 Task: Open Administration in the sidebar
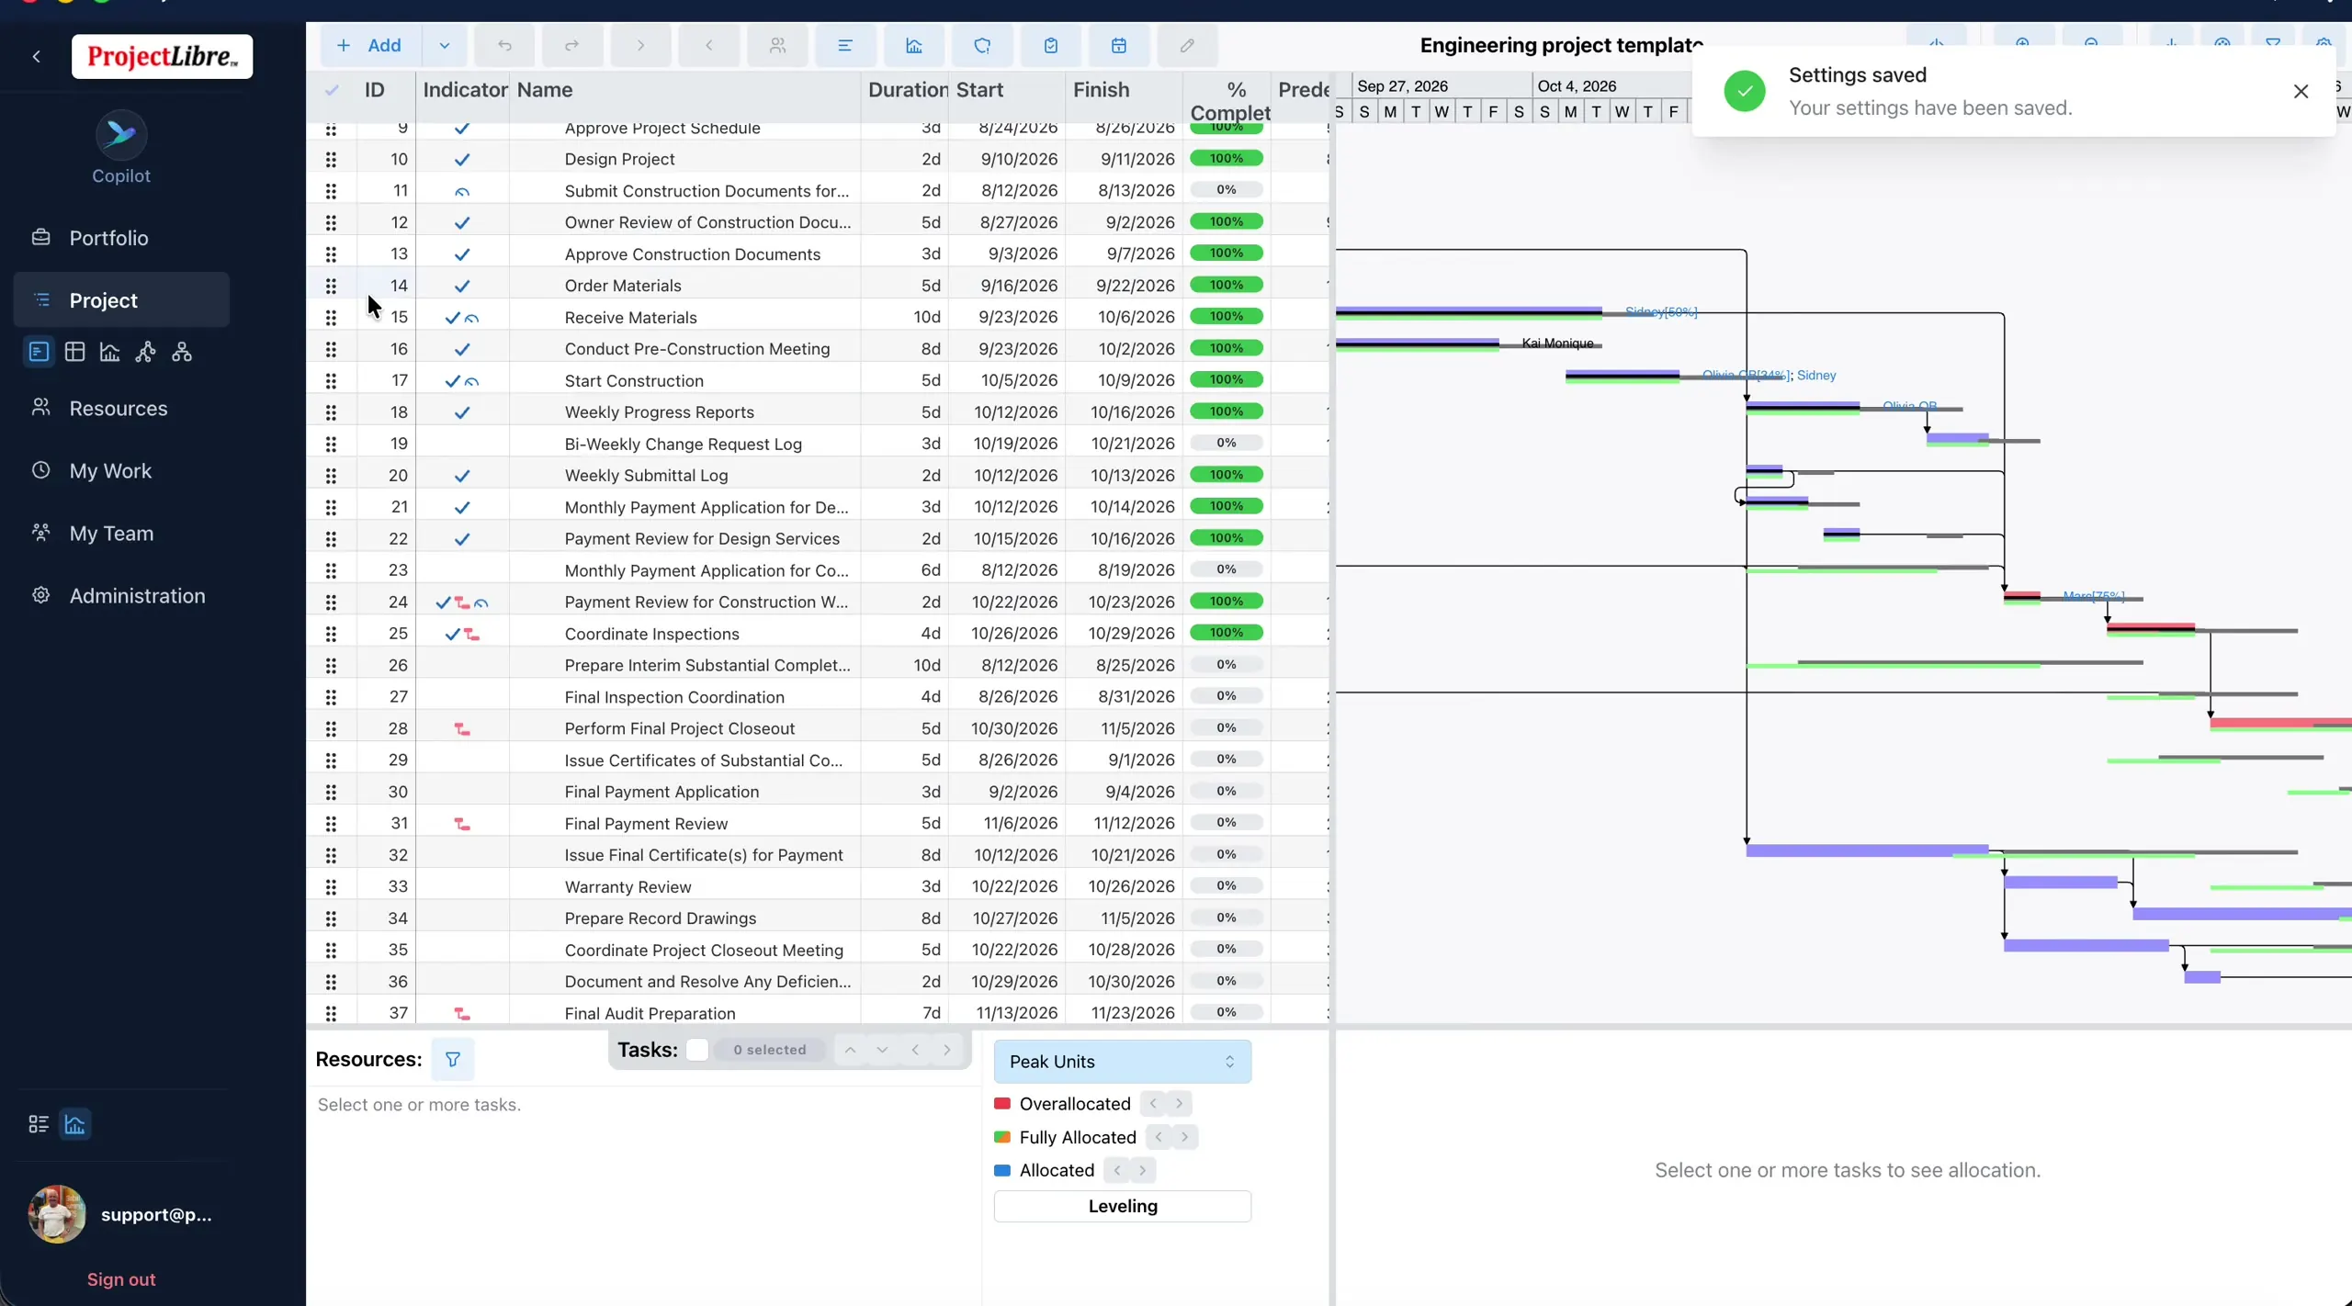121,595
